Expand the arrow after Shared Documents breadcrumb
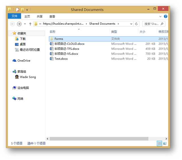 pyautogui.click(x=118, y=24)
